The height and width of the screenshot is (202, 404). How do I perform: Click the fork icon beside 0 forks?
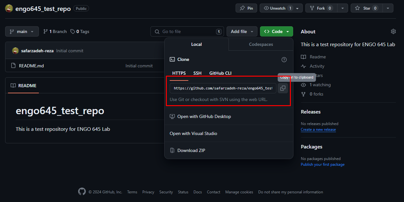pyautogui.click(x=303, y=94)
